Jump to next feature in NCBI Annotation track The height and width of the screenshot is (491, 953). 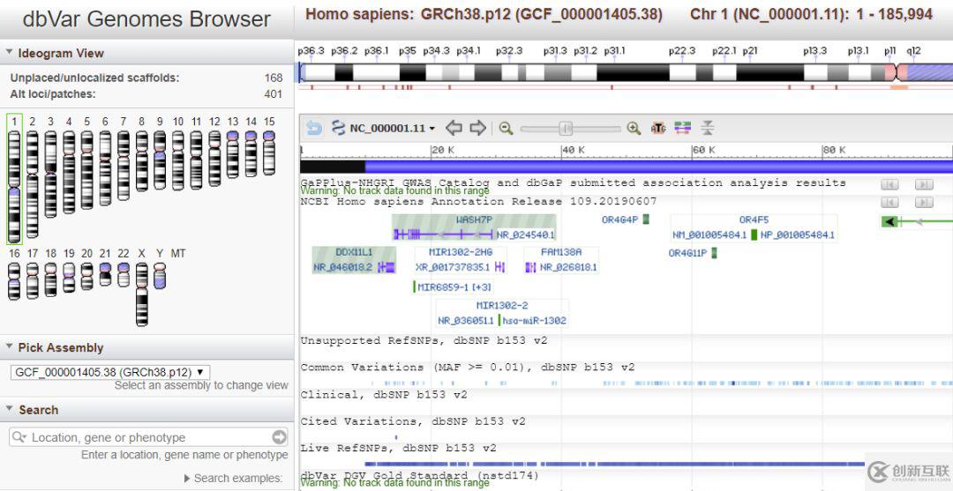(x=924, y=202)
